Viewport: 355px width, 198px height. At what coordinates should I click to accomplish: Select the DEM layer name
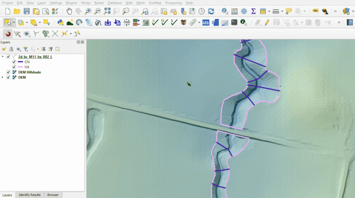pos(22,77)
